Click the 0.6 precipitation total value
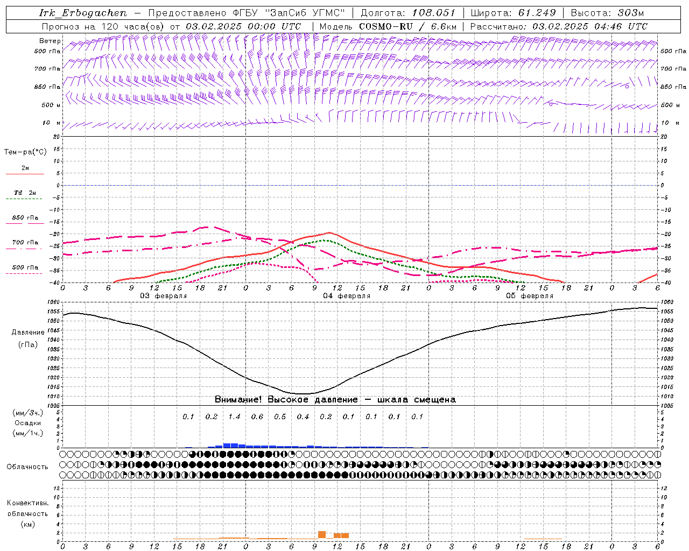689x551 pixels. tap(257, 416)
